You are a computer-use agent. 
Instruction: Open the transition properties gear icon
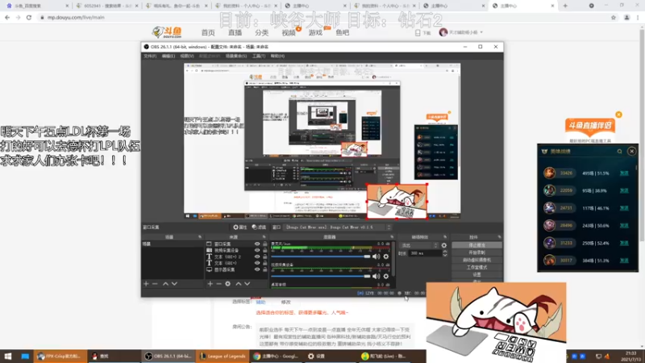444,245
